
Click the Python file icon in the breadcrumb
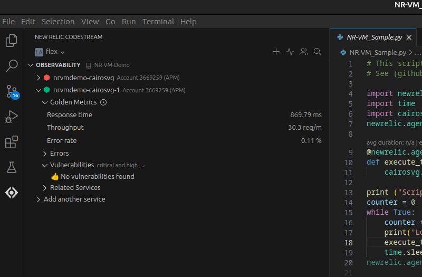coord(343,52)
